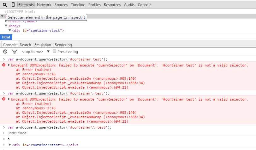Click first error's '<anonymous>:2:16' line
Screen dimensions: 256x150
[36, 74]
